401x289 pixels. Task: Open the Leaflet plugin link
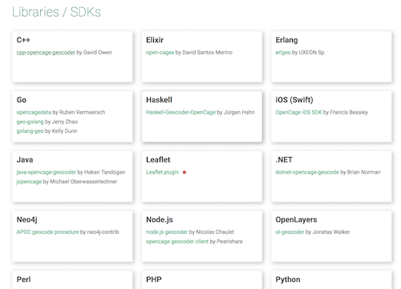click(x=162, y=172)
